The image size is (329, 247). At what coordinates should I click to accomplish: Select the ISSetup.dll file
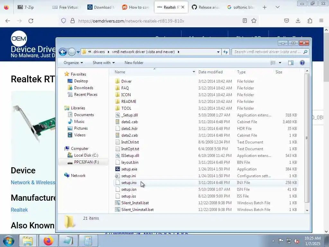130,156
